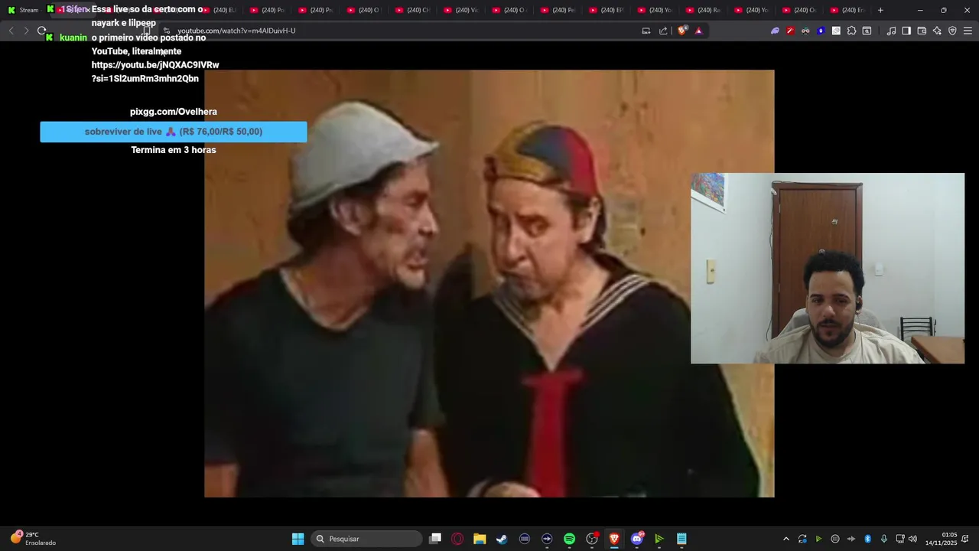Open Task View from taskbar

pos(435,539)
